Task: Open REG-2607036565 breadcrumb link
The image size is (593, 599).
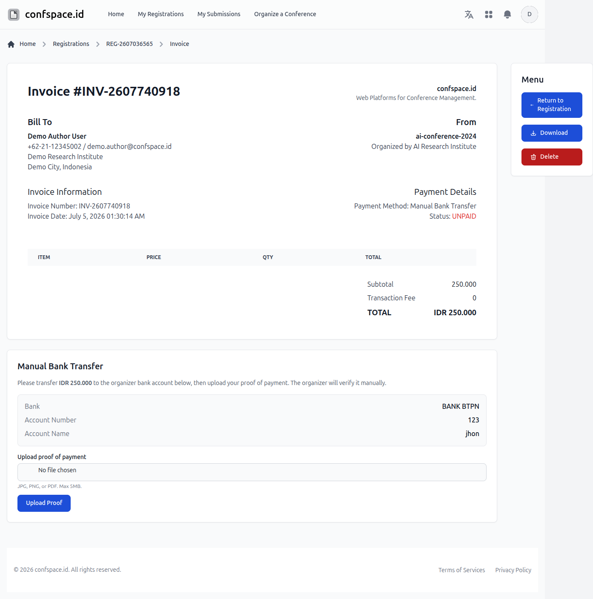Action: click(129, 44)
